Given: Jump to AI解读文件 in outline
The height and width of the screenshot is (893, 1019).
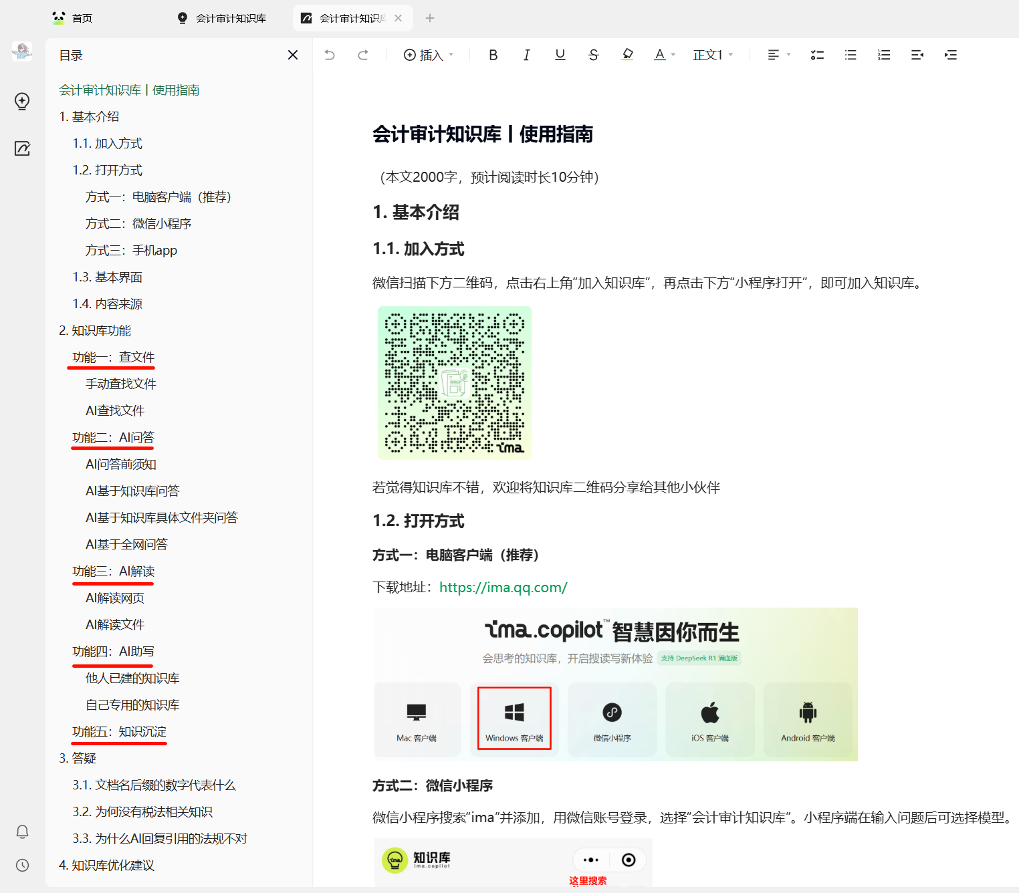Looking at the screenshot, I should click(115, 625).
